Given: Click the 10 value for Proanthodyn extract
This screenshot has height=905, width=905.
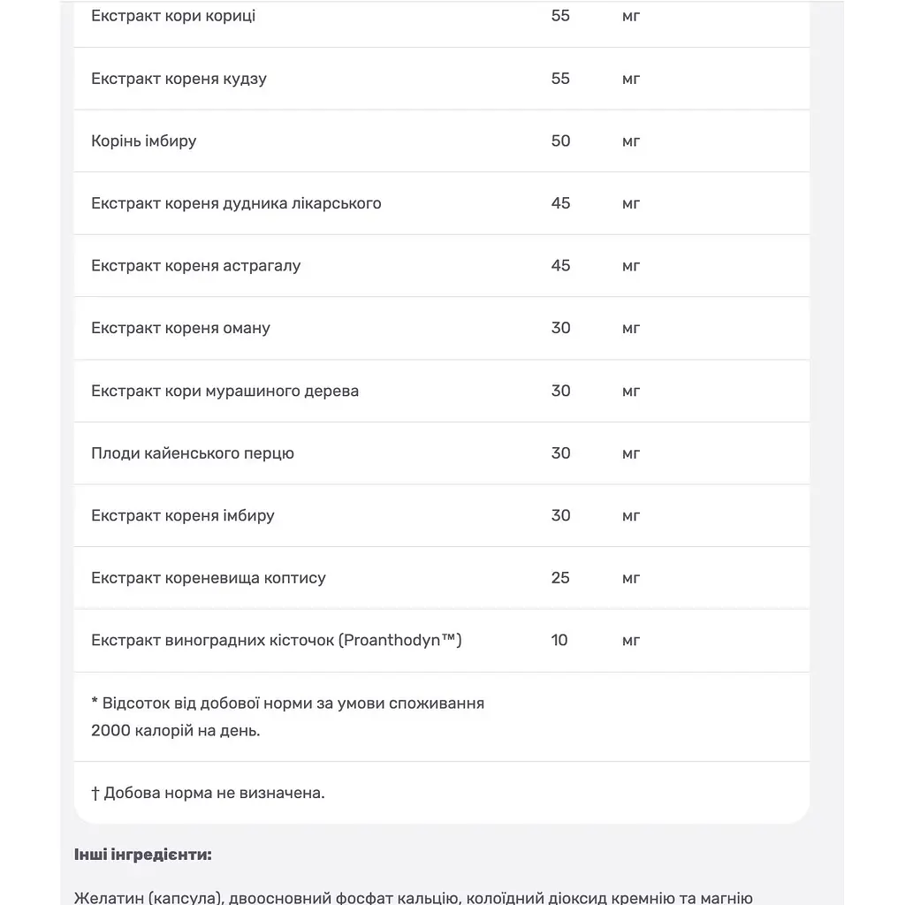Looking at the screenshot, I should point(559,640).
